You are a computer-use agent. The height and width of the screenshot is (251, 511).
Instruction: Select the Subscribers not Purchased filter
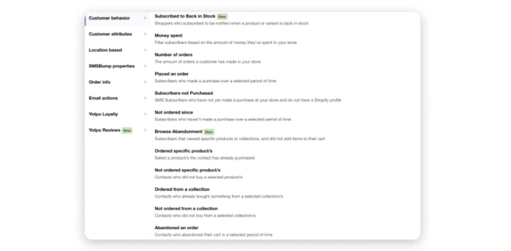[184, 93]
